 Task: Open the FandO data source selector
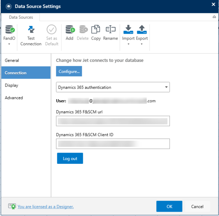click(9, 35)
